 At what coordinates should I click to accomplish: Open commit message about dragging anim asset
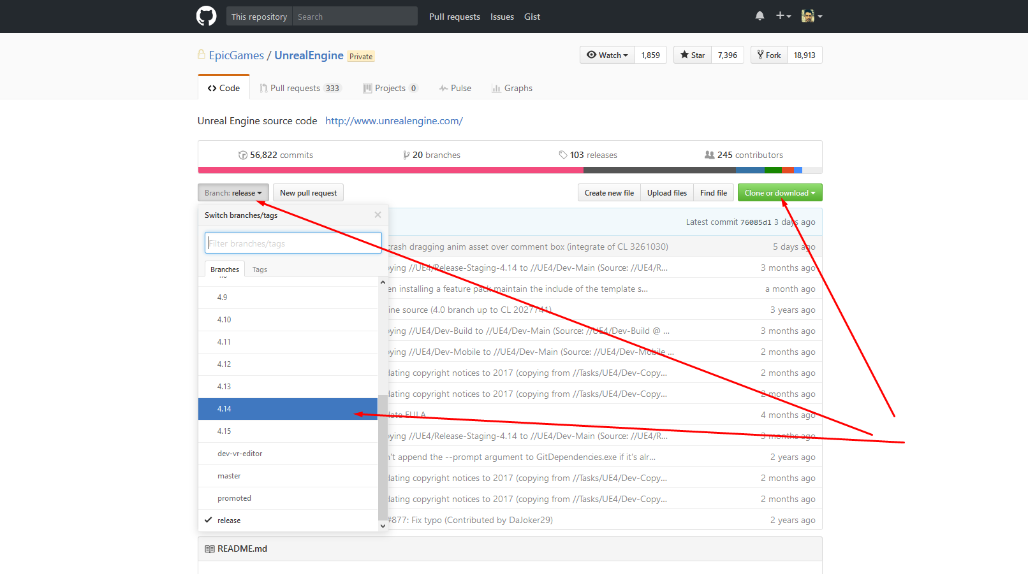tap(528, 247)
